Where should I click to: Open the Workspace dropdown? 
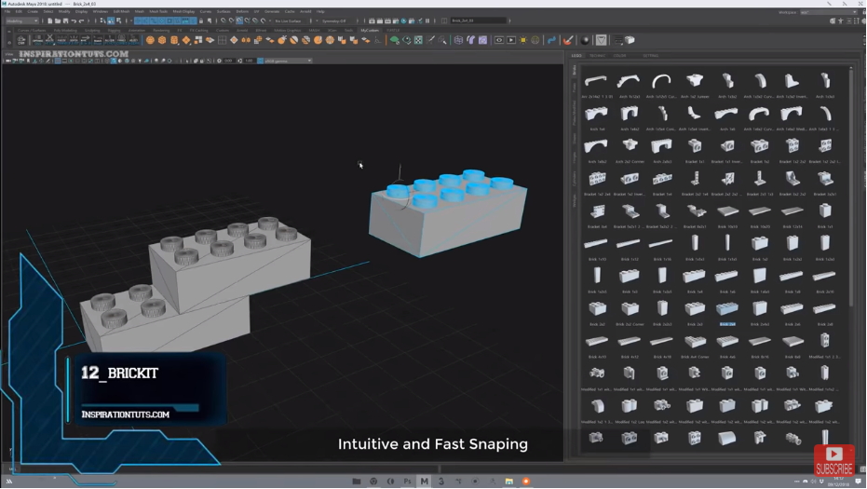(x=827, y=12)
